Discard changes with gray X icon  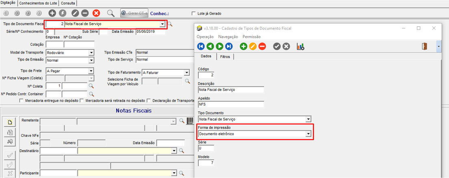tap(286, 46)
